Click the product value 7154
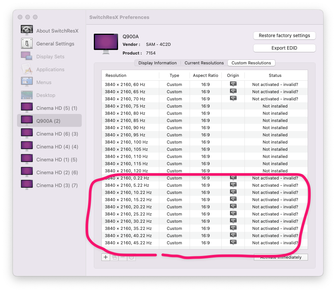 tap(151, 53)
